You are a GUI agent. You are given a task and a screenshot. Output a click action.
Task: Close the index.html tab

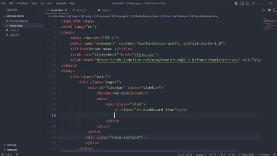tap(66, 10)
